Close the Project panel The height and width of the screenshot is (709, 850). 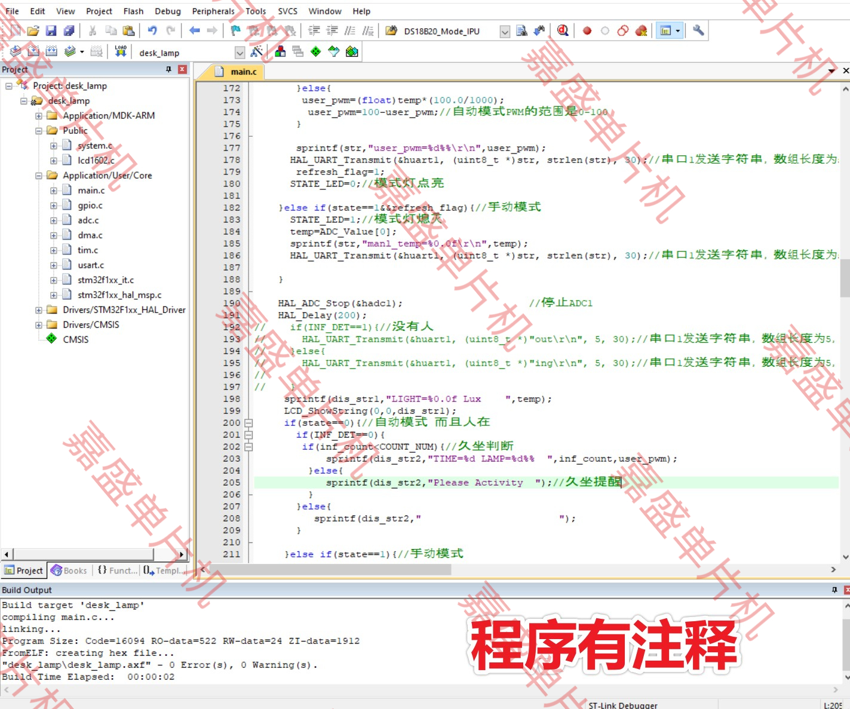(182, 69)
